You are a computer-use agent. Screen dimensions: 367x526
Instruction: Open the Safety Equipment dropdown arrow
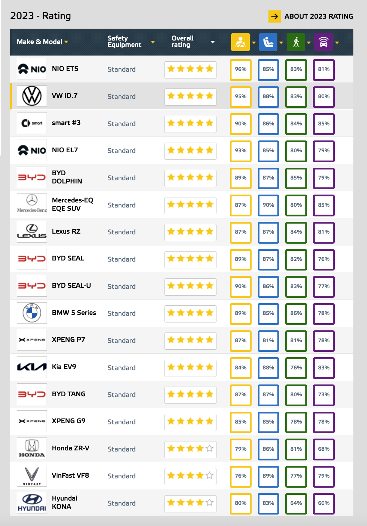(153, 42)
